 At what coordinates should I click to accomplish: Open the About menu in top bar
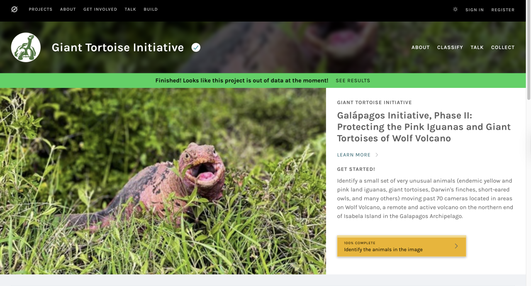[x=68, y=9]
